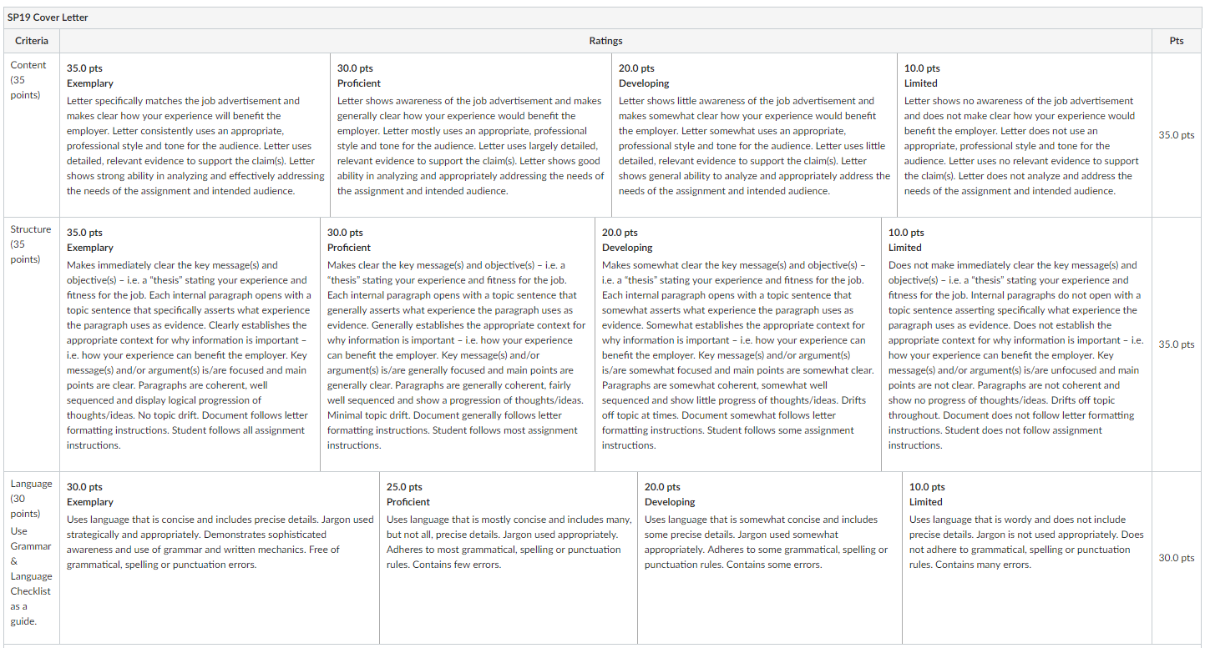
Task: Select Content Proficient 30.0 pts rating
Action: tap(471, 135)
